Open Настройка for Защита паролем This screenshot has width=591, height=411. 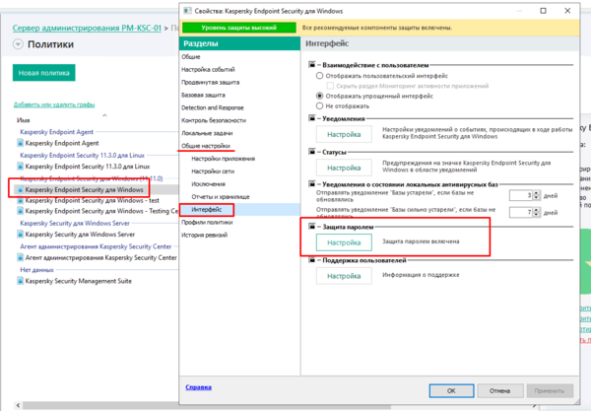[344, 242]
